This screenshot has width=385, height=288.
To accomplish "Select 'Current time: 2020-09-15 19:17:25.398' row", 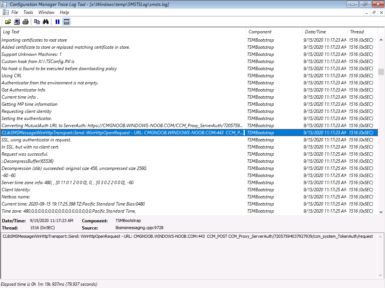I will tap(189, 204).
